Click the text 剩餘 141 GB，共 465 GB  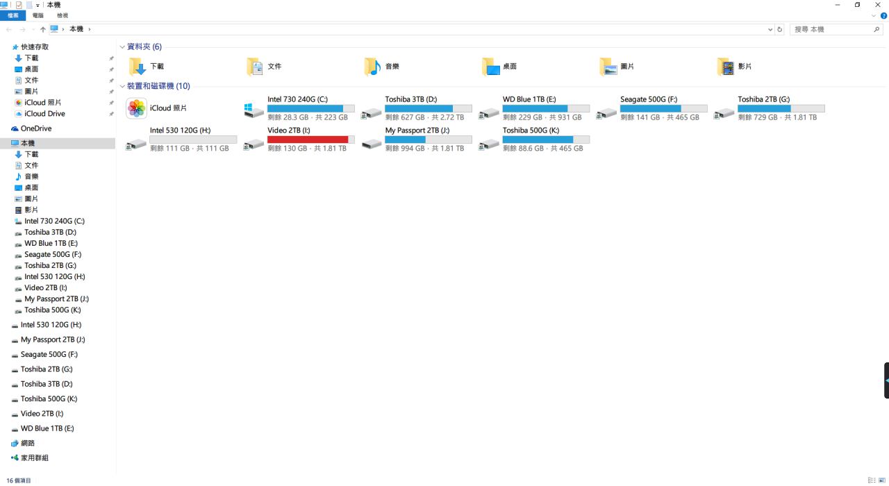(x=660, y=117)
